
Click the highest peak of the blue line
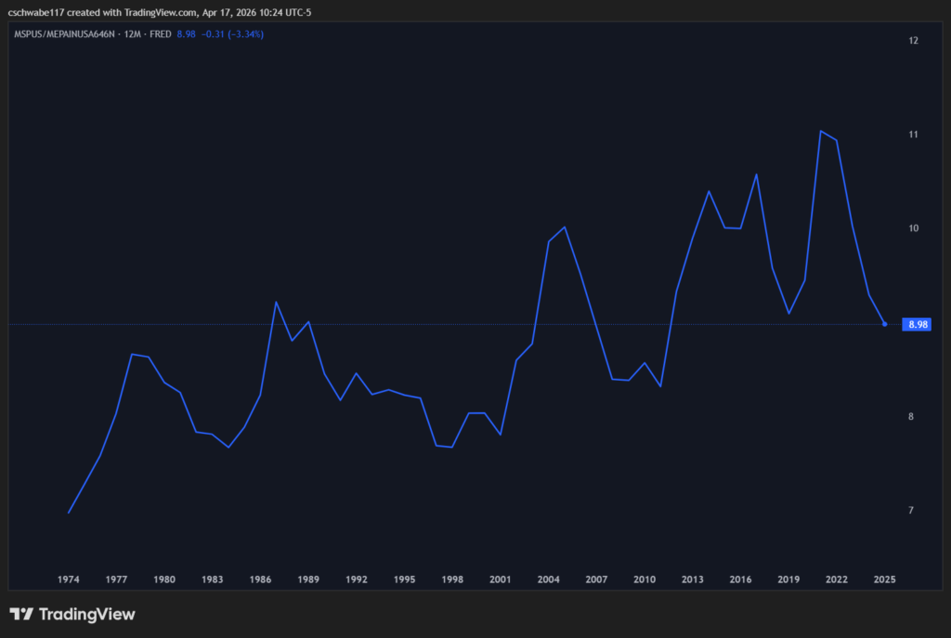[x=821, y=131]
